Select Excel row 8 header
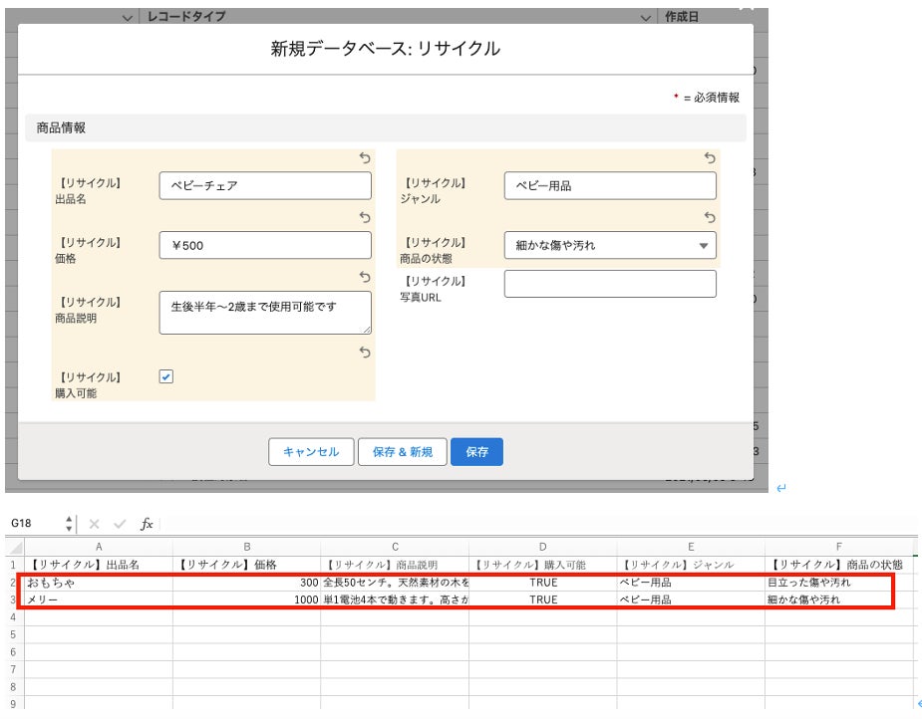 pyautogui.click(x=14, y=687)
